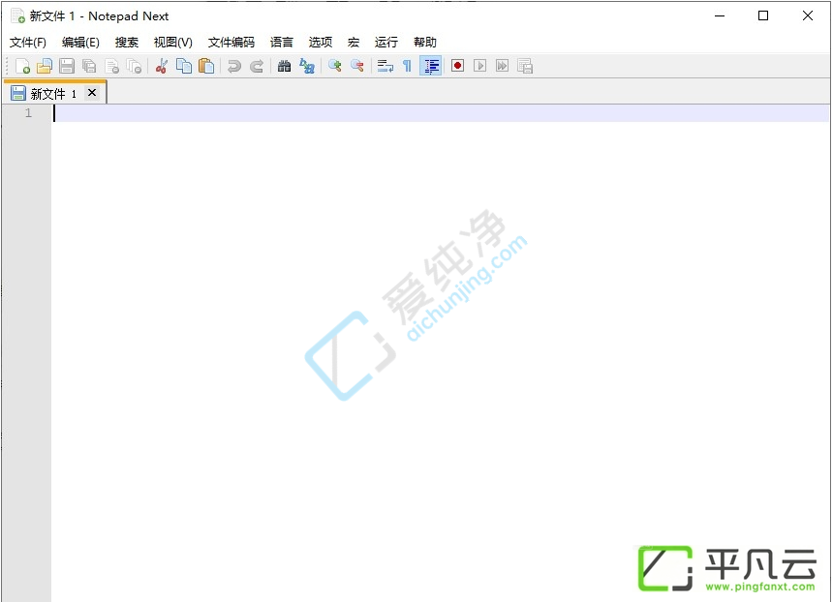The height and width of the screenshot is (602, 833).
Task: Minimize the Notepad Next window
Action: (720, 15)
